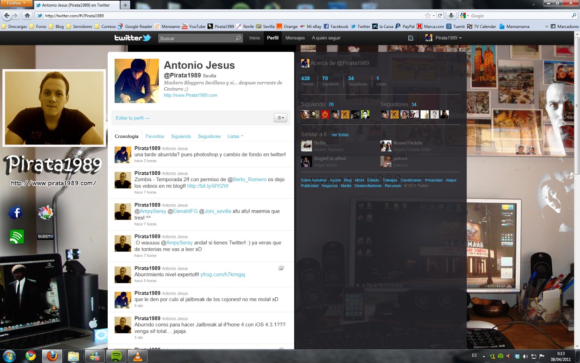Open the yfrog.com/h7kmigsj link
Viewport: 580px width, 363px height.
click(223, 274)
